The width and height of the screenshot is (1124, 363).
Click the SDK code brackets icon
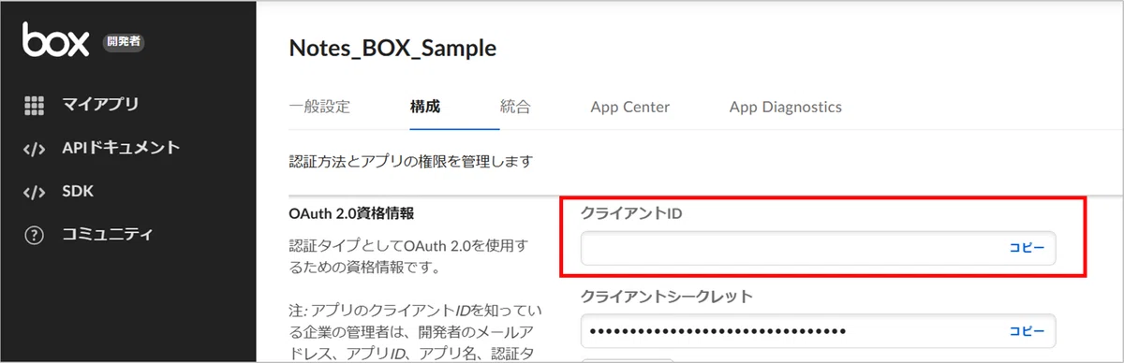click(35, 192)
